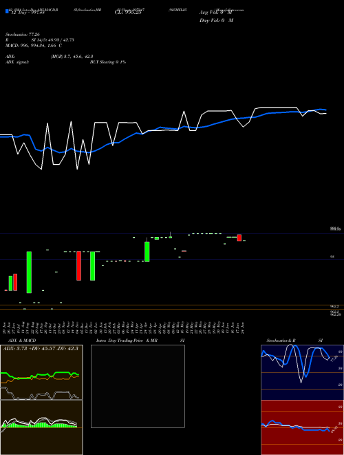The image size is (344, 455).
Task: Select the 'ADX: 3.73 +DY: 45.57 -DY: 42.3' header
Action: 41,349
